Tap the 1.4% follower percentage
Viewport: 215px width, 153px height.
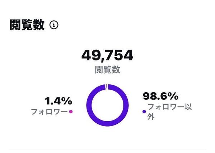59,101
